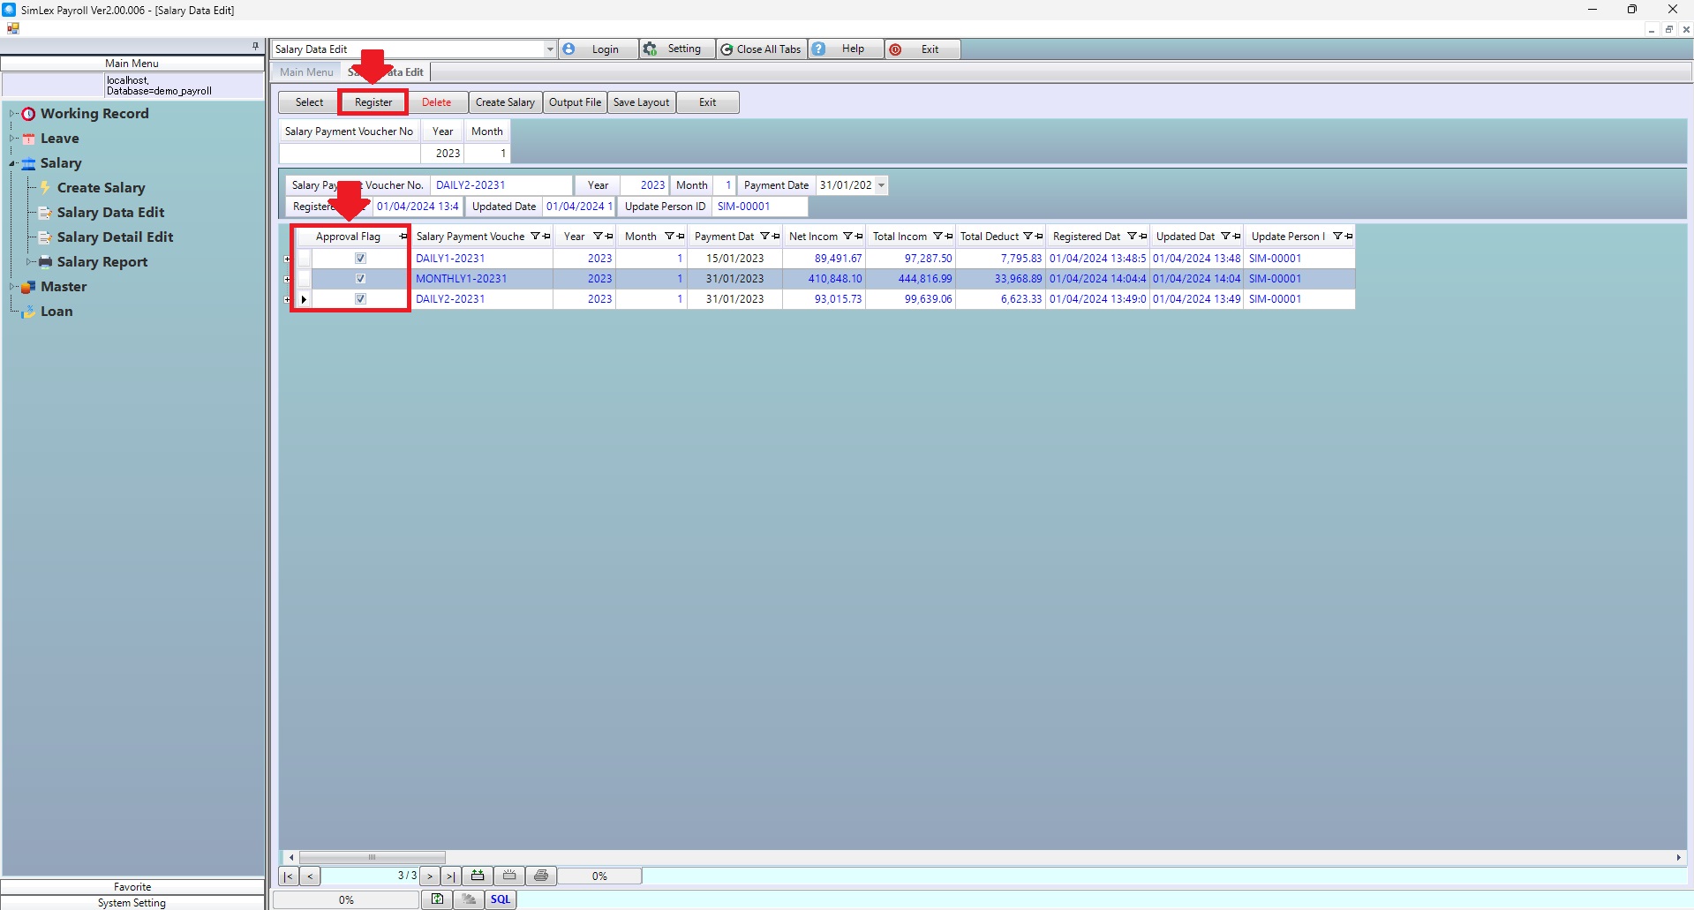This screenshot has width=1694, height=910.
Task: Click the Create Salary toolbar button
Action: tap(505, 102)
